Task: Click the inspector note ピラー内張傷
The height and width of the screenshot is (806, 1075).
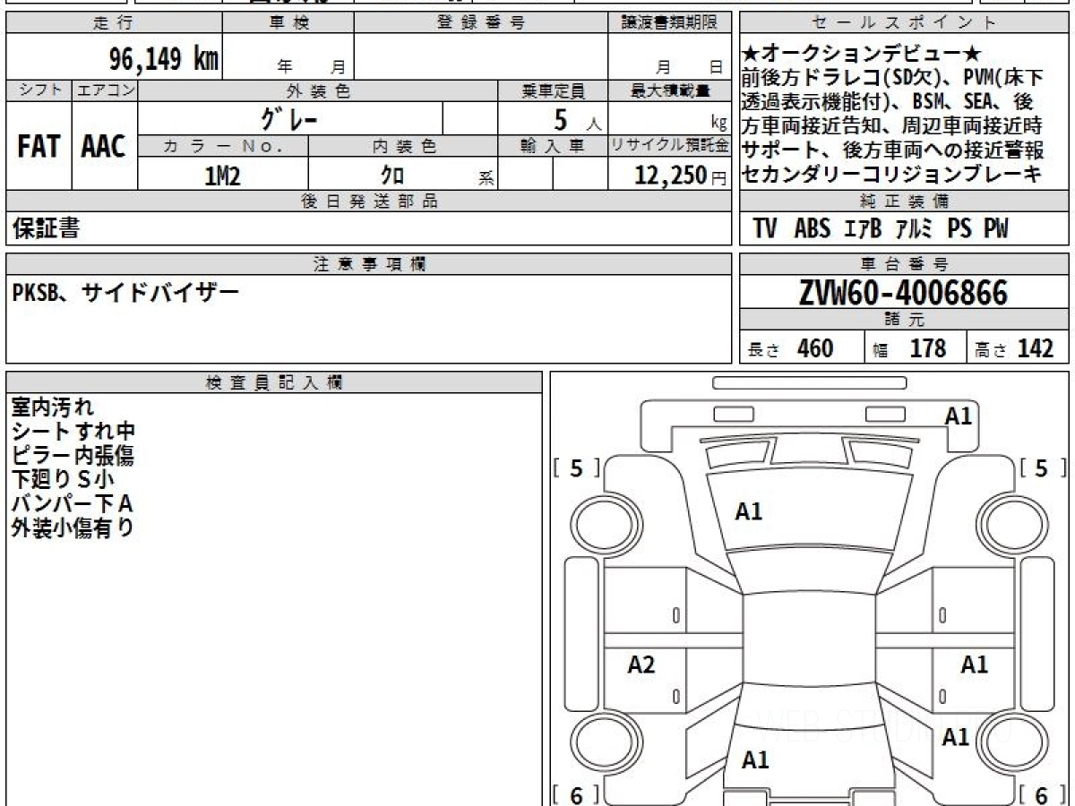Action: coord(73,456)
